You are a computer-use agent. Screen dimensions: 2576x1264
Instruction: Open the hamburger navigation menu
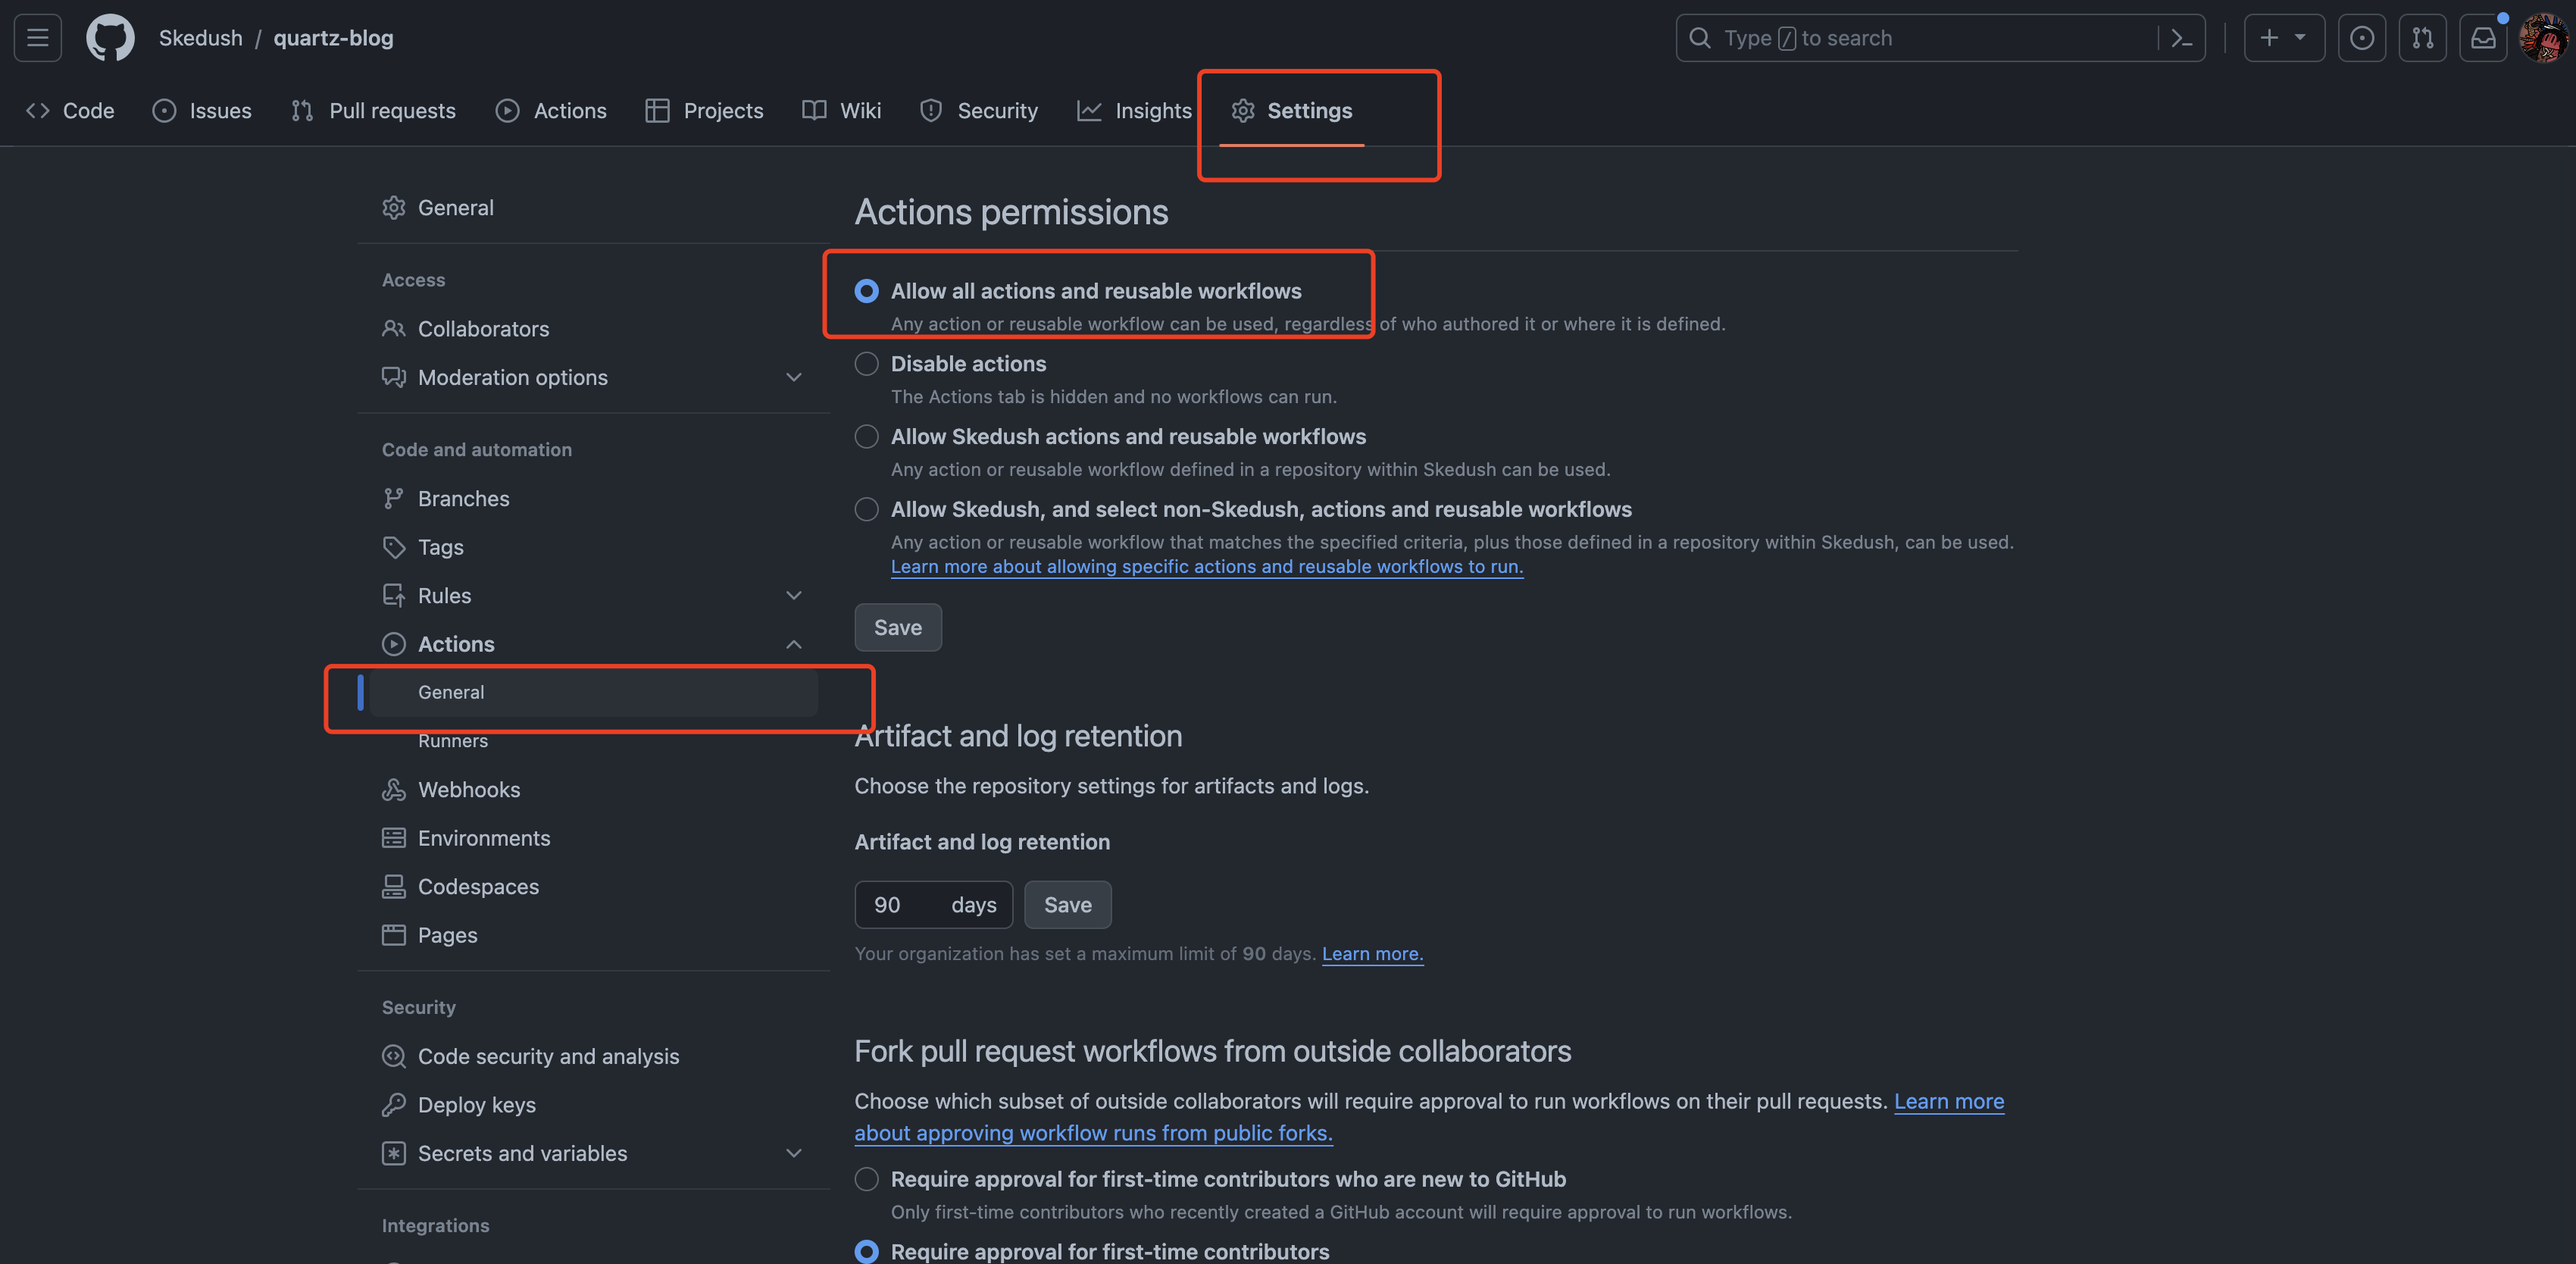38,38
